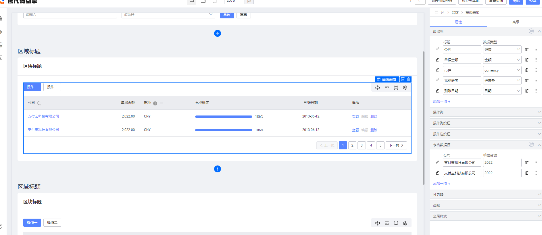Expand the 操作列 section
The image size is (542, 235).
tap(486, 112)
